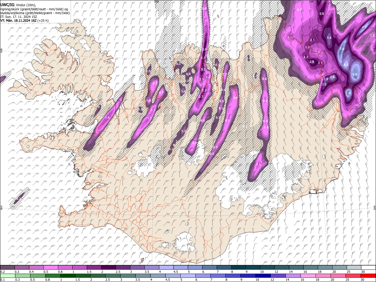Click the dark purple 0.2 swatch in upper legend

[7, 267]
